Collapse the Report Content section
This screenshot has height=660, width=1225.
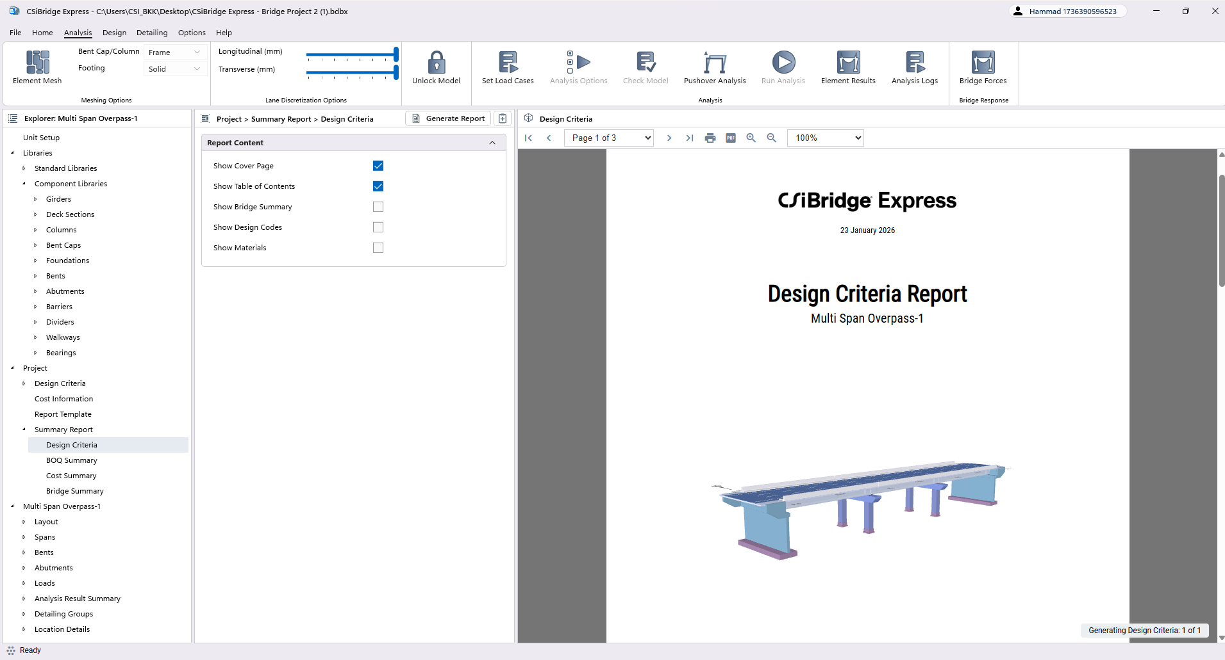click(492, 142)
